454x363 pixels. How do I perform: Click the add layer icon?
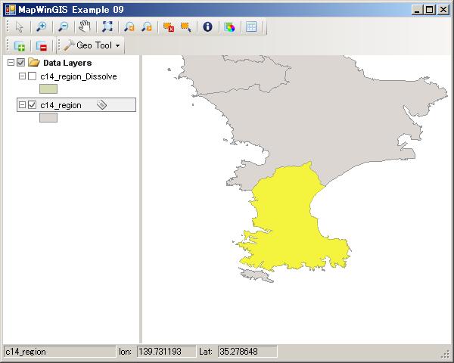click(x=19, y=45)
